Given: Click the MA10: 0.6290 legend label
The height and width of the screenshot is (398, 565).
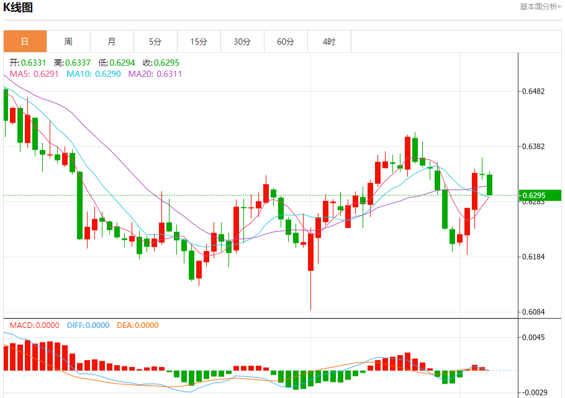Looking at the screenshot, I should [x=94, y=74].
